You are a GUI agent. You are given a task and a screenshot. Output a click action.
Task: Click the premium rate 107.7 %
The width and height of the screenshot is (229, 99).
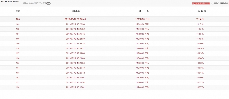coord(200,82)
